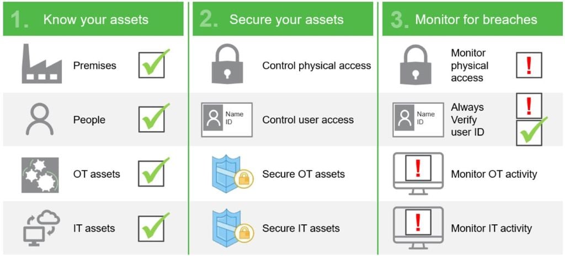Toggle the People checkbox

point(152,119)
